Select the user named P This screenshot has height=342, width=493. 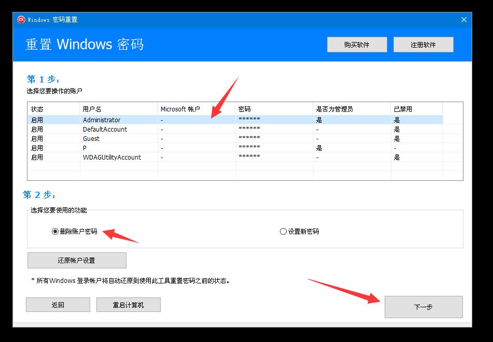[235, 148]
